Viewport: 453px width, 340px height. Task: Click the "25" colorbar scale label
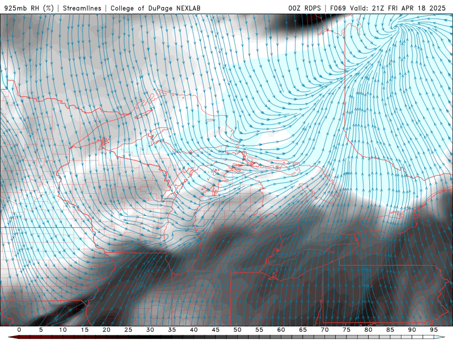coord(129,330)
